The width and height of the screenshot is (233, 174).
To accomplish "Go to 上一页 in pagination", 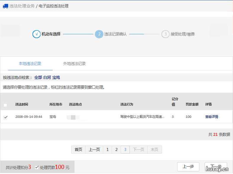I will [x=94, y=149].
